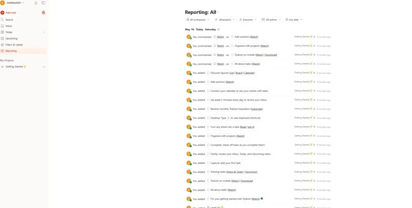Check off added Add sections task circle
Viewport: 412px width, 208px height.
pyautogui.click(x=208, y=82)
